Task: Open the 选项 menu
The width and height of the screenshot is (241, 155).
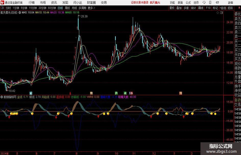Action: point(196,3)
